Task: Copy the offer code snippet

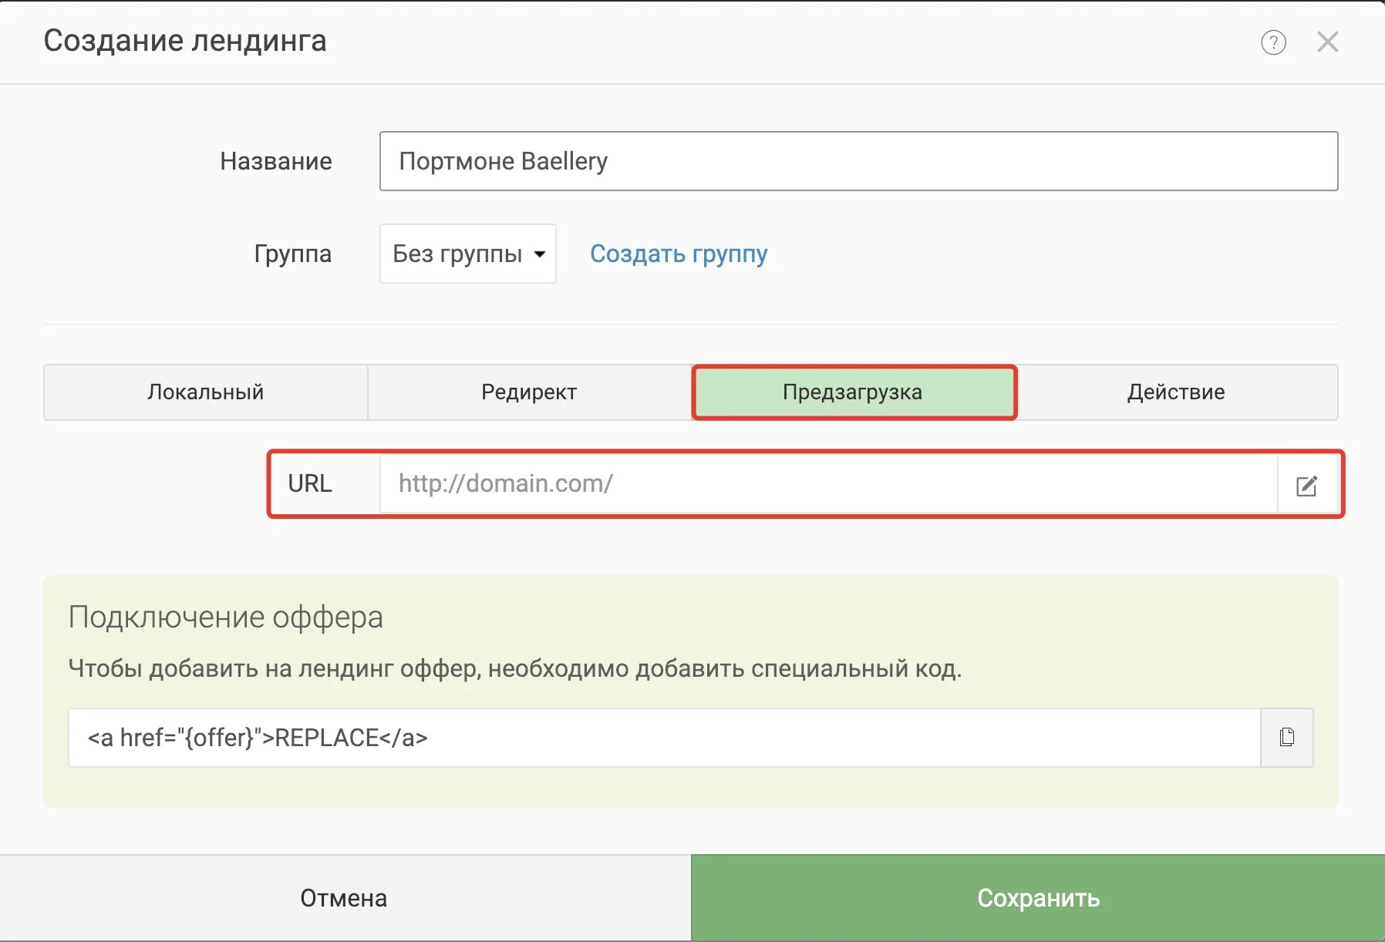Action: coord(1286,738)
